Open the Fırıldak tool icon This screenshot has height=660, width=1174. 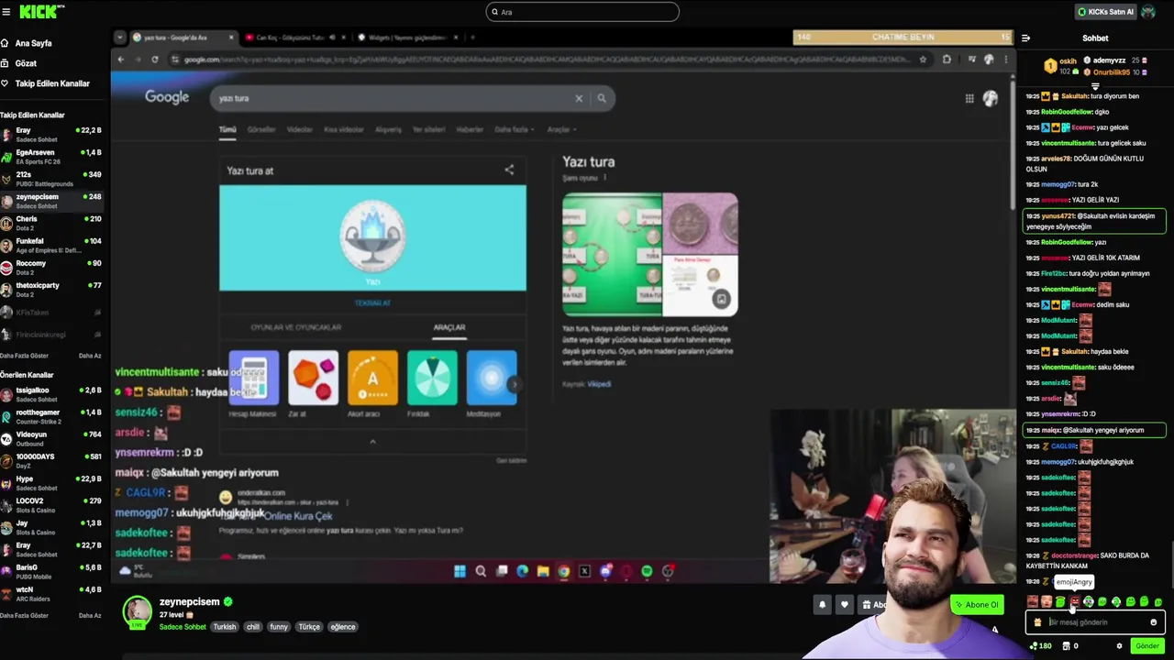pos(432,378)
